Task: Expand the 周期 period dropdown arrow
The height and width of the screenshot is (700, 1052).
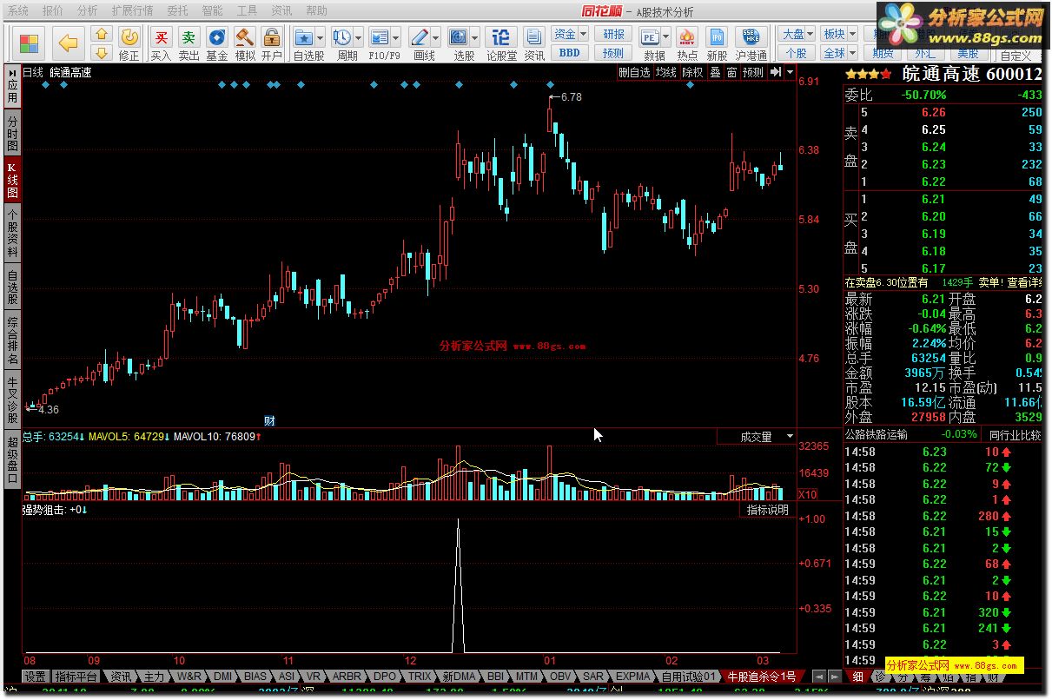Action: click(359, 37)
